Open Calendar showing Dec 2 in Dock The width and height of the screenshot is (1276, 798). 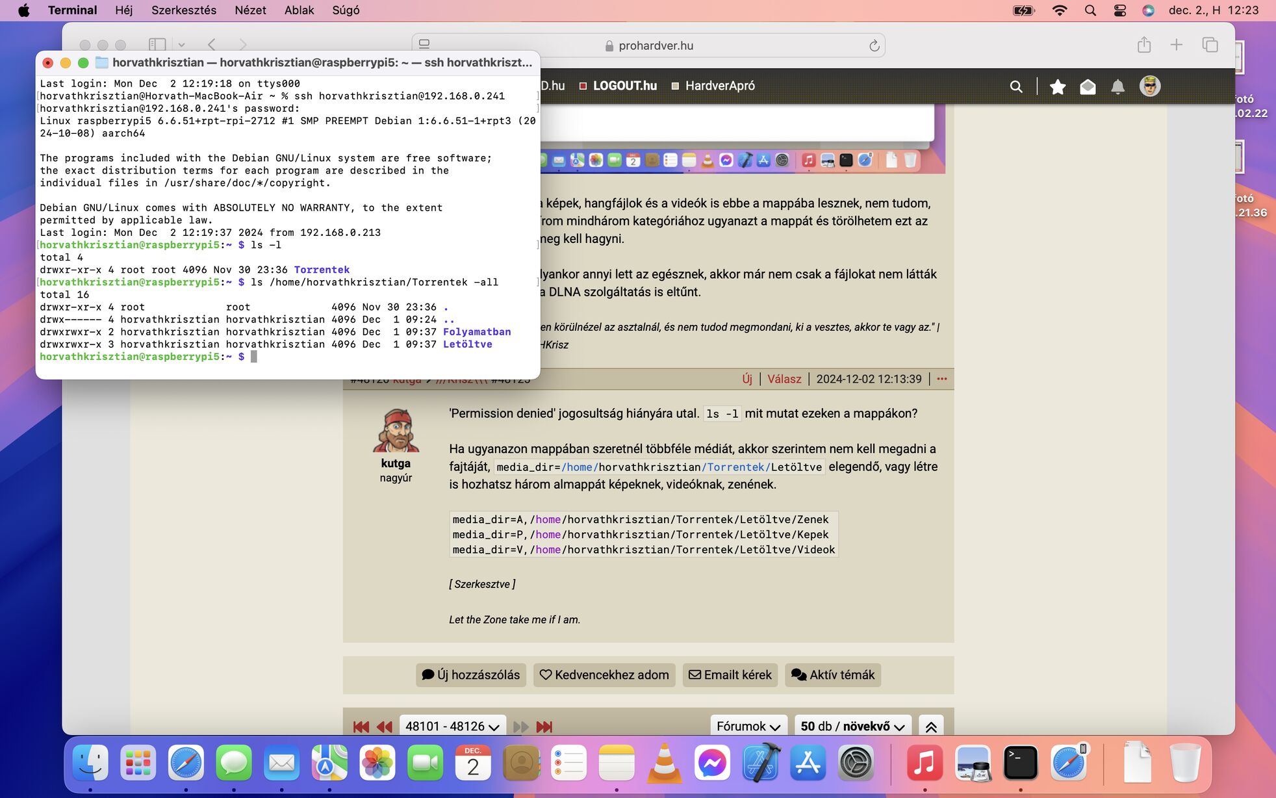[473, 762]
